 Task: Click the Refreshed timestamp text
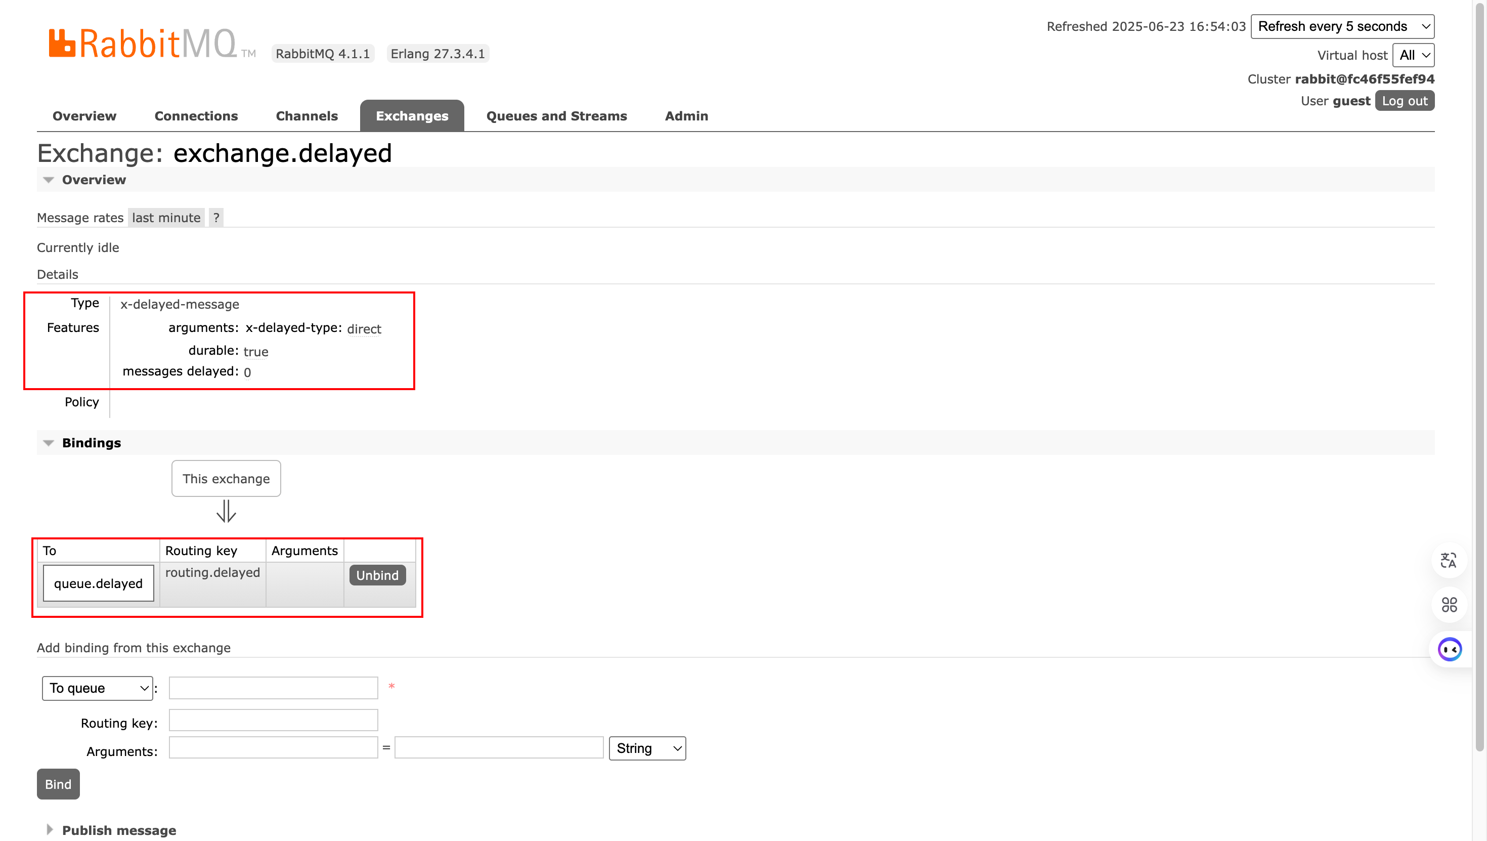click(1146, 27)
